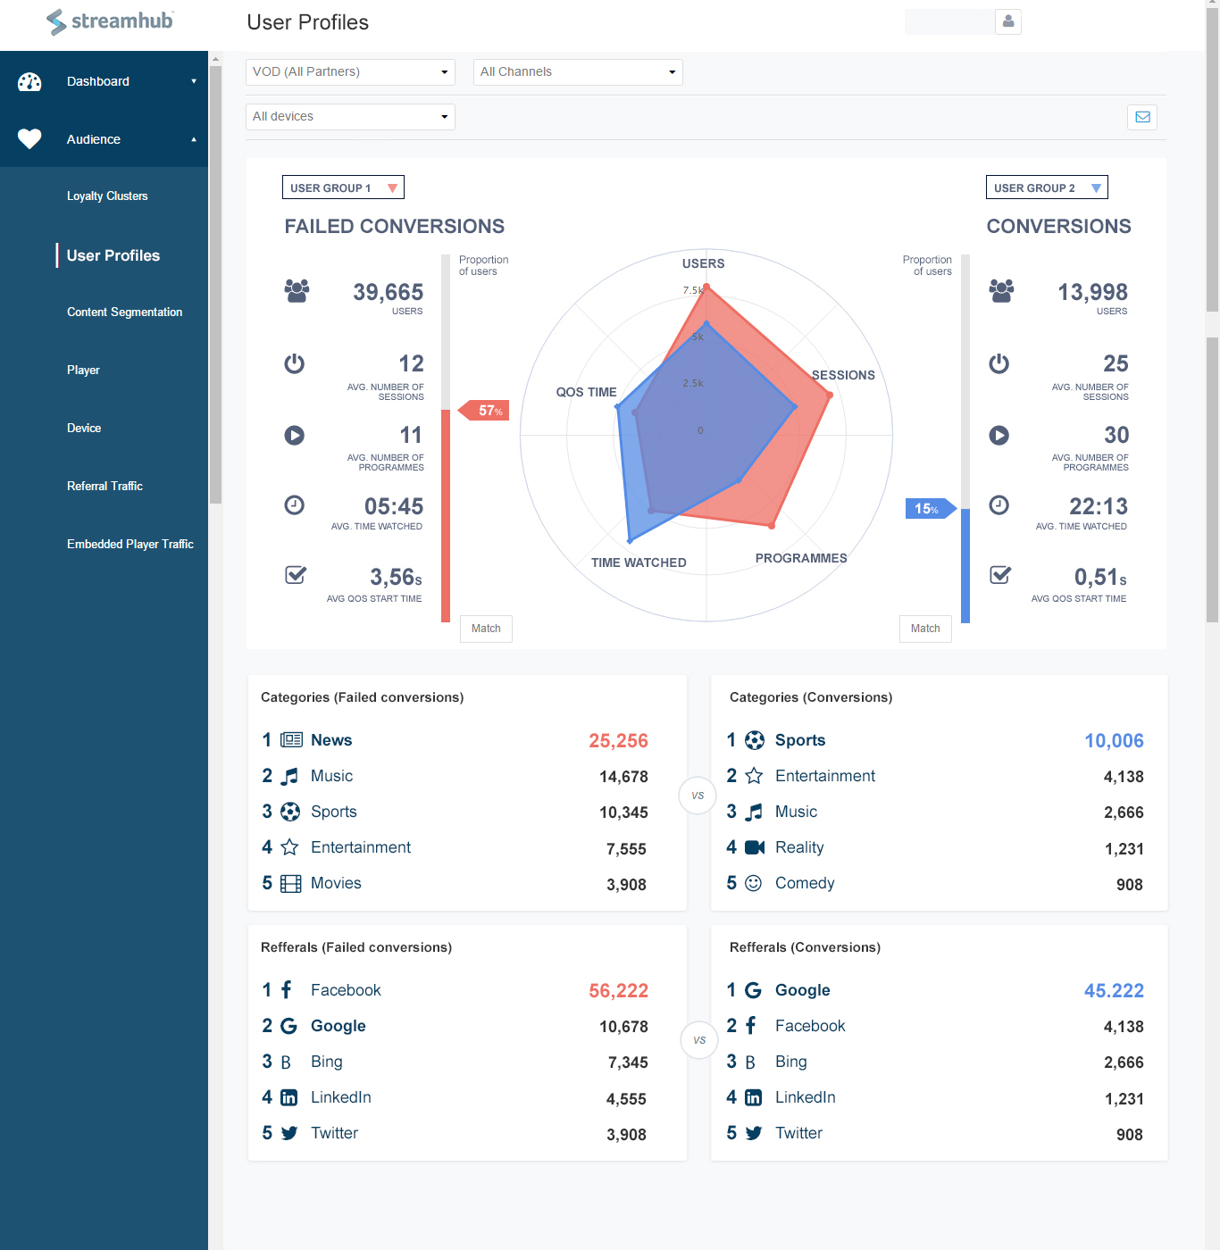1220x1250 pixels.
Task: Expand the All Channels dropdown
Action: coord(578,72)
